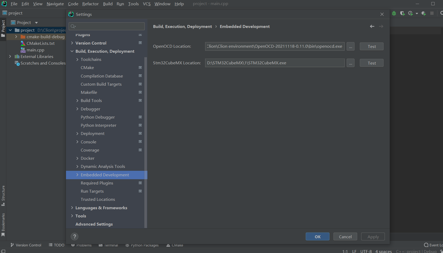Screen dimensions: 443x253
Task: Click the back navigation arrow in Settings
Action: [x=372, y=26]
